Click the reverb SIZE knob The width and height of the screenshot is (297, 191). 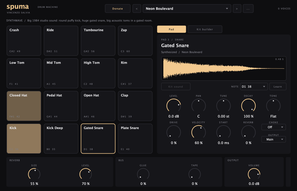(34, 174)
